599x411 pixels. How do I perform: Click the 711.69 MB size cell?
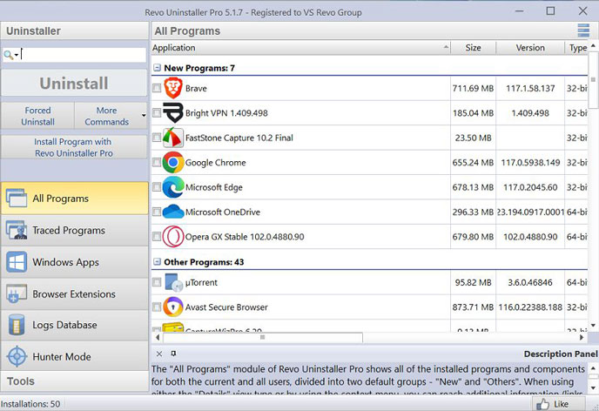(473, 88)
